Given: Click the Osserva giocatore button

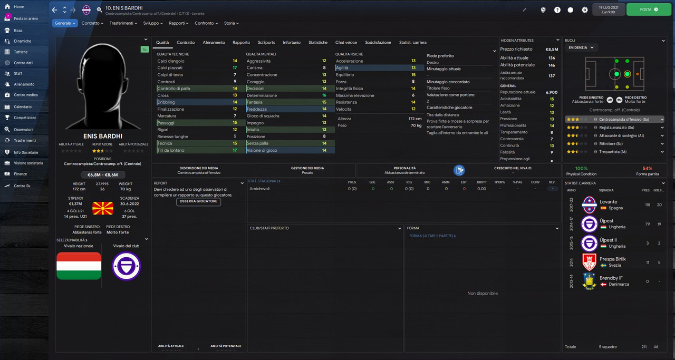Looking at the screenshot, I should coord(198,201).
